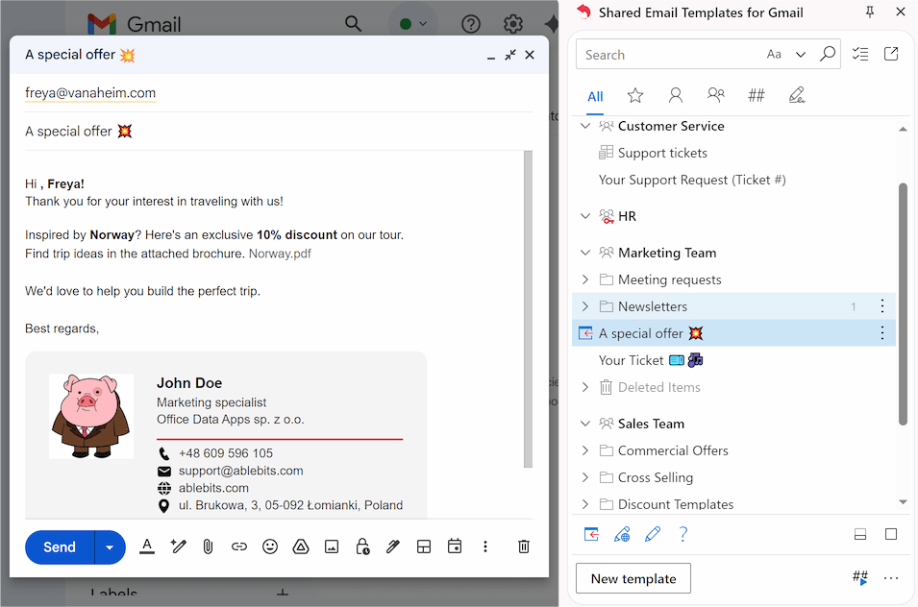Viewport: 918px width, 607px height.
Task: Insert a link with the chain icon
Action: click(238, 546)
